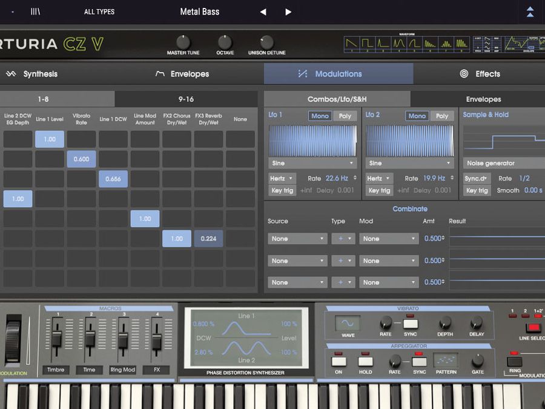Click the Metal Bass preset name
This screenshot has width=545, height=409.
point(199,12)
